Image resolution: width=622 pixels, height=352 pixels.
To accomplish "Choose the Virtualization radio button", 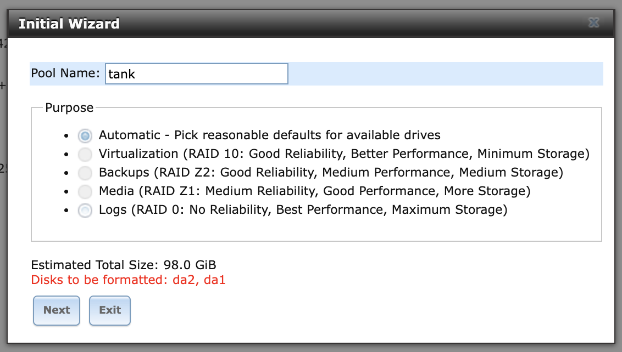I will click(85, 154).
